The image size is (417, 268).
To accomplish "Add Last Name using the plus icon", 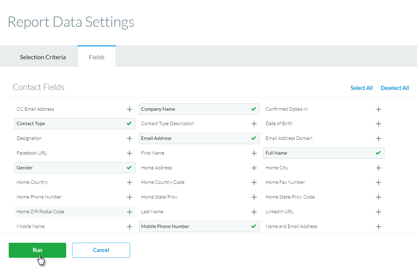I will coord(254,212).
